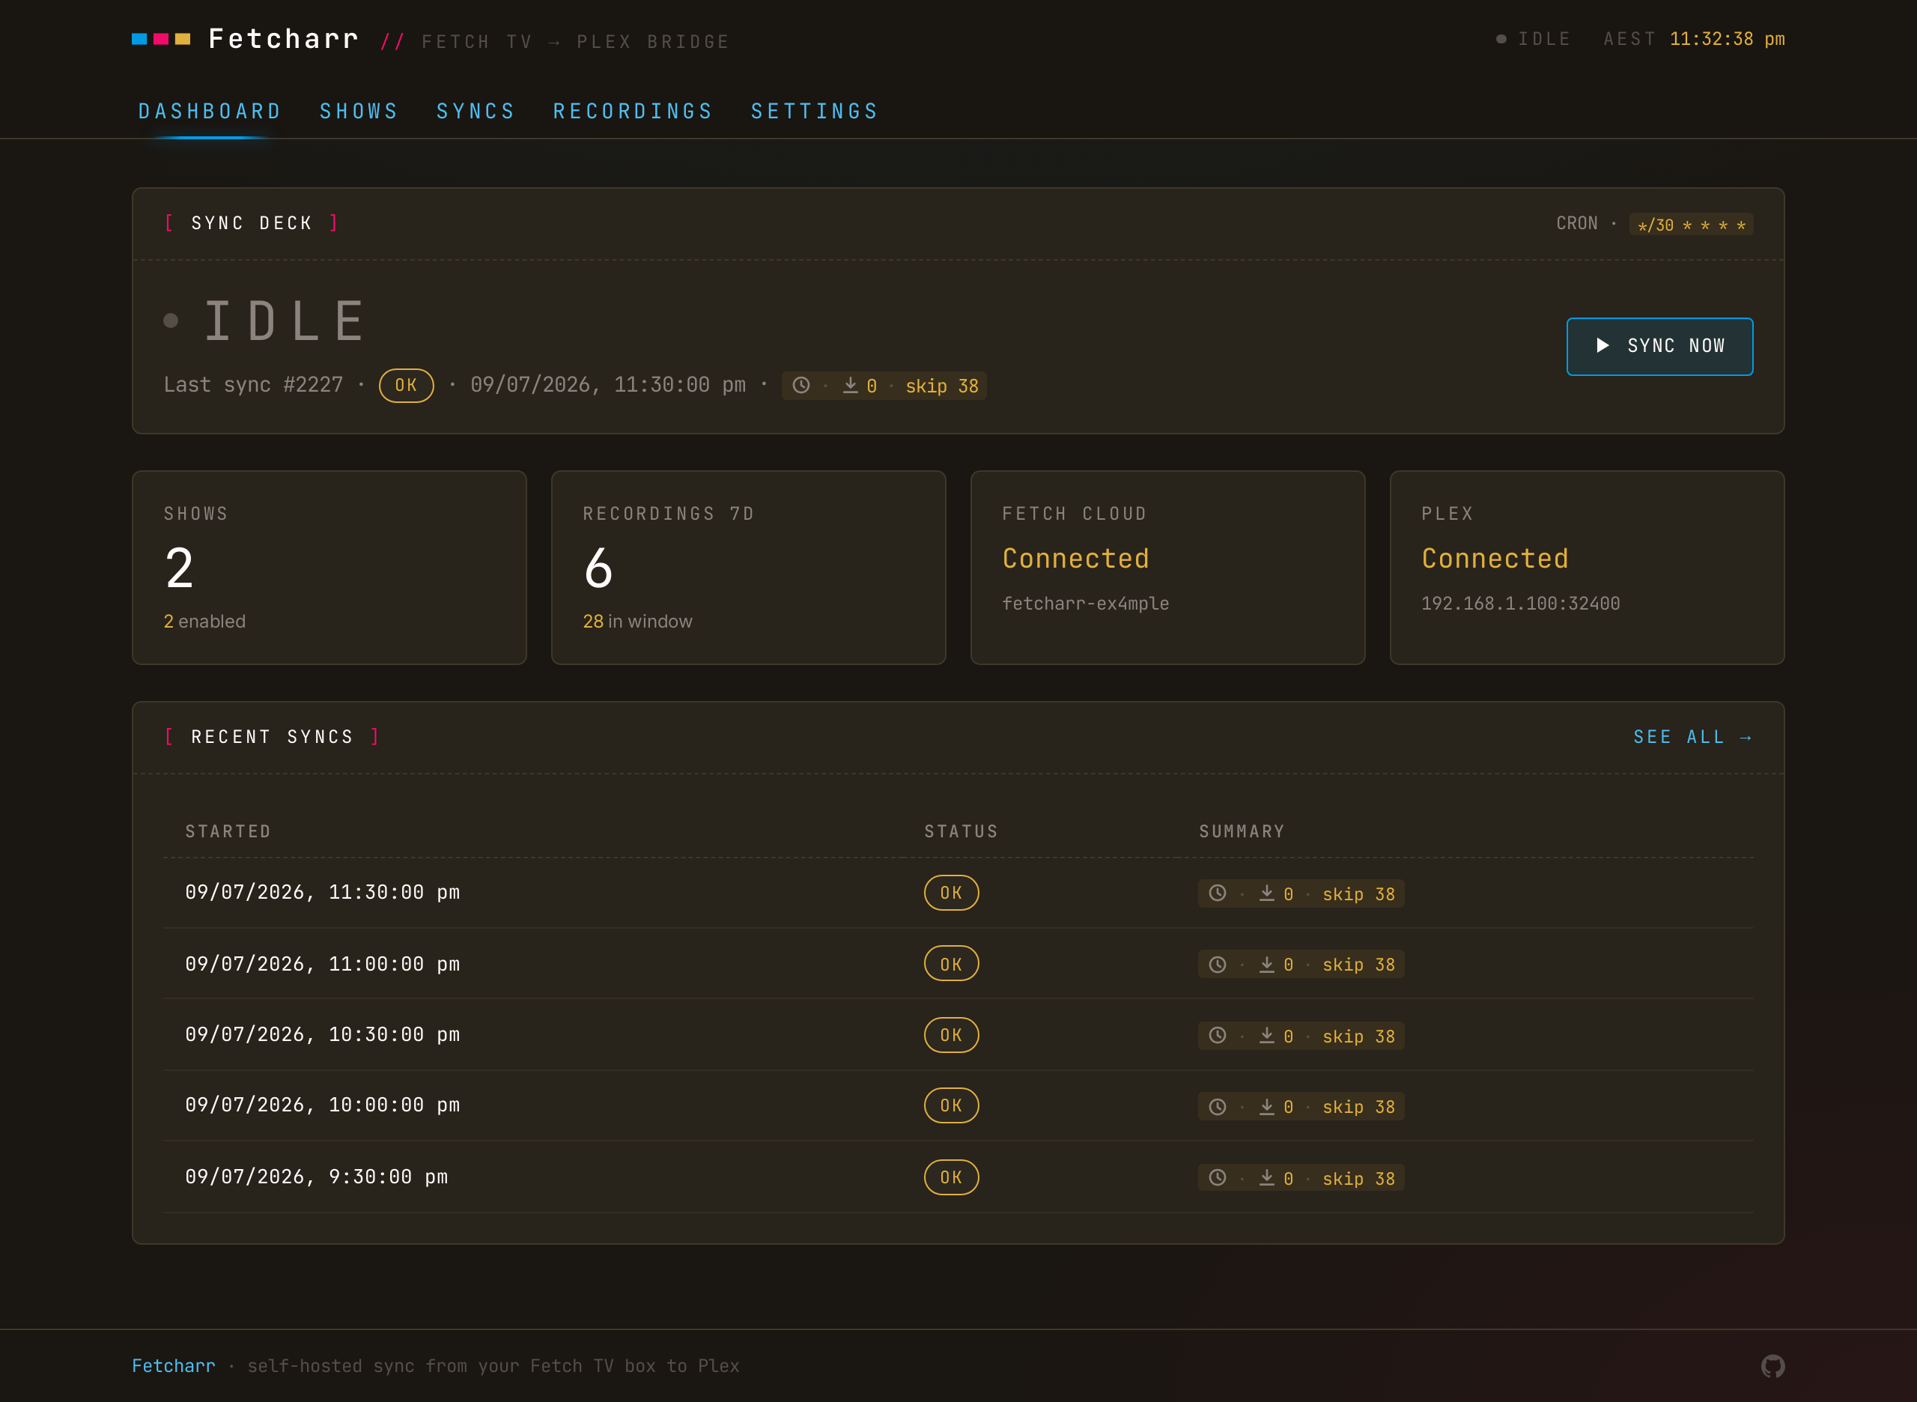Click the SYNC DECK panel title

[x=251, y=223]
